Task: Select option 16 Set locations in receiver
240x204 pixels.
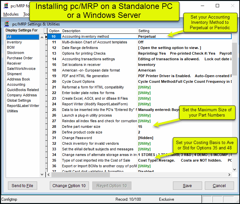Action: 139,65
